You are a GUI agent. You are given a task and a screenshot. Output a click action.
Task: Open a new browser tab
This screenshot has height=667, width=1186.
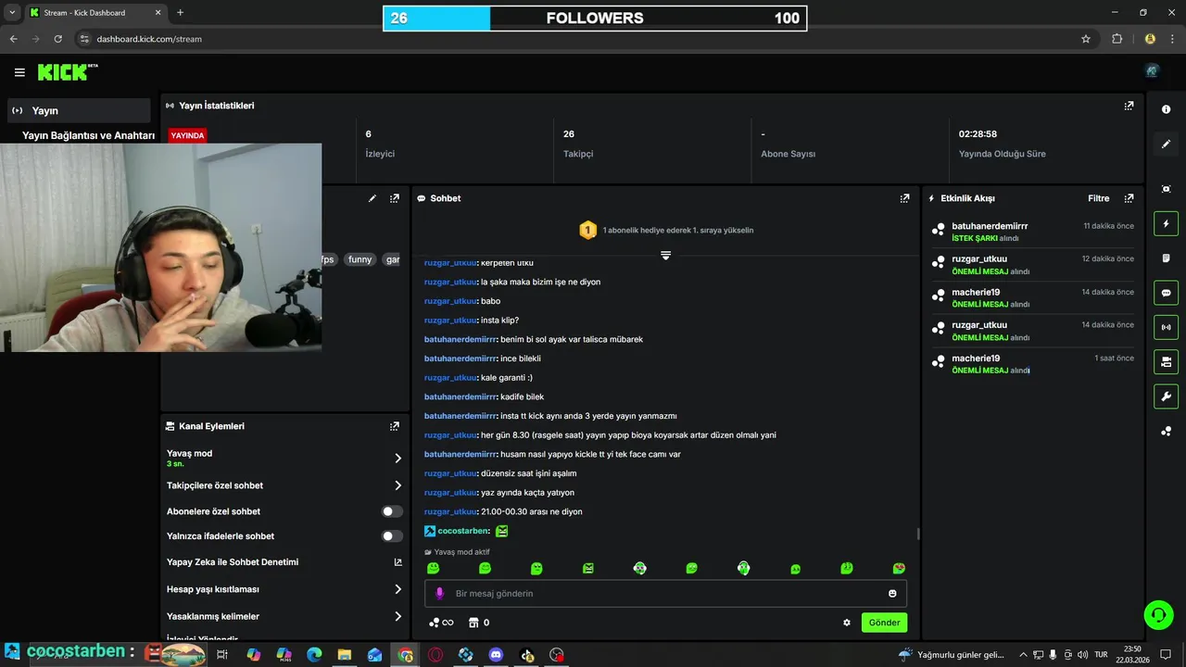[180, 13]
